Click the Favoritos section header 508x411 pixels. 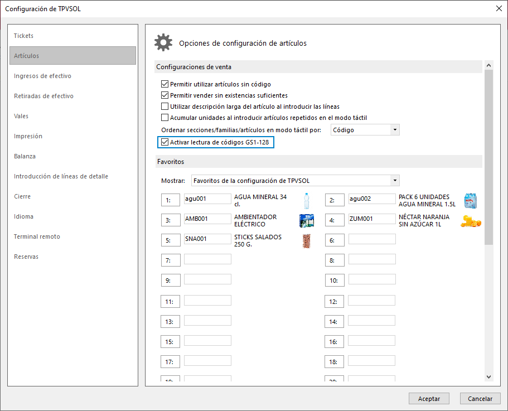[x=319, y=162]
